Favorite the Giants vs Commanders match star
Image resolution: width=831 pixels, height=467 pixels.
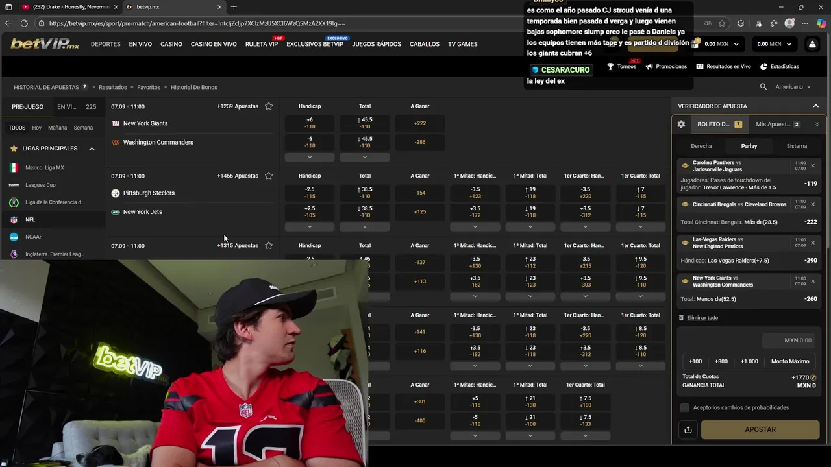(269, 106)
